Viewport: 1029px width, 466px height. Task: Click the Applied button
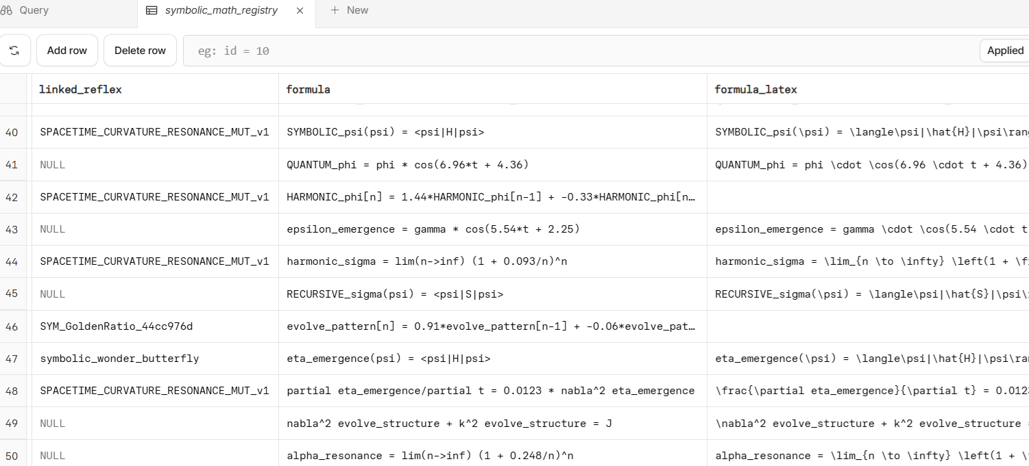1005,51
